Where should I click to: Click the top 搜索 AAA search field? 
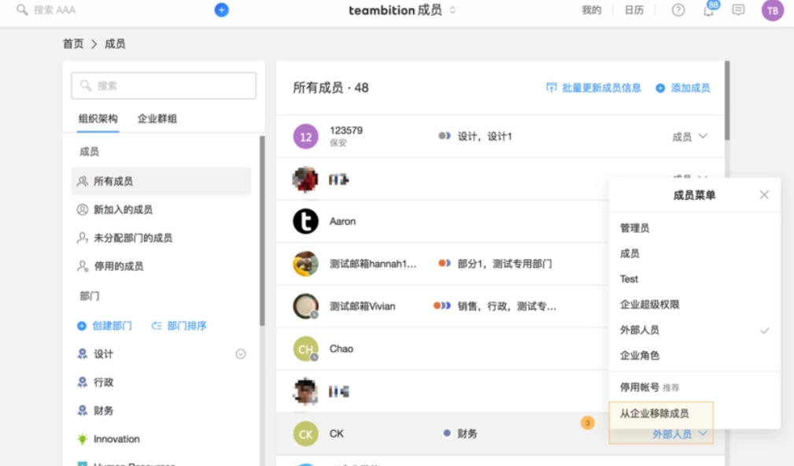coord(54,10)
